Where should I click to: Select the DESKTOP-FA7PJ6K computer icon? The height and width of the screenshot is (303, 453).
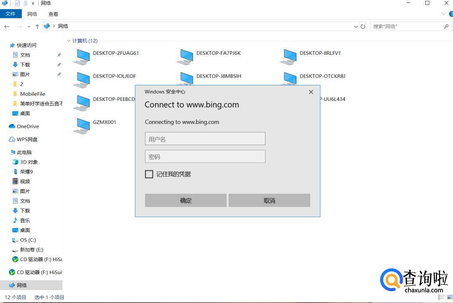pyautogui.click(x=185, y=56)
